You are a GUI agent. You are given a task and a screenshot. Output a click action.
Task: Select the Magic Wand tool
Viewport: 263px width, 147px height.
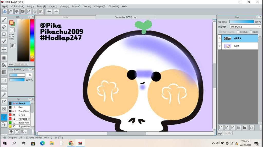(4, 95)
